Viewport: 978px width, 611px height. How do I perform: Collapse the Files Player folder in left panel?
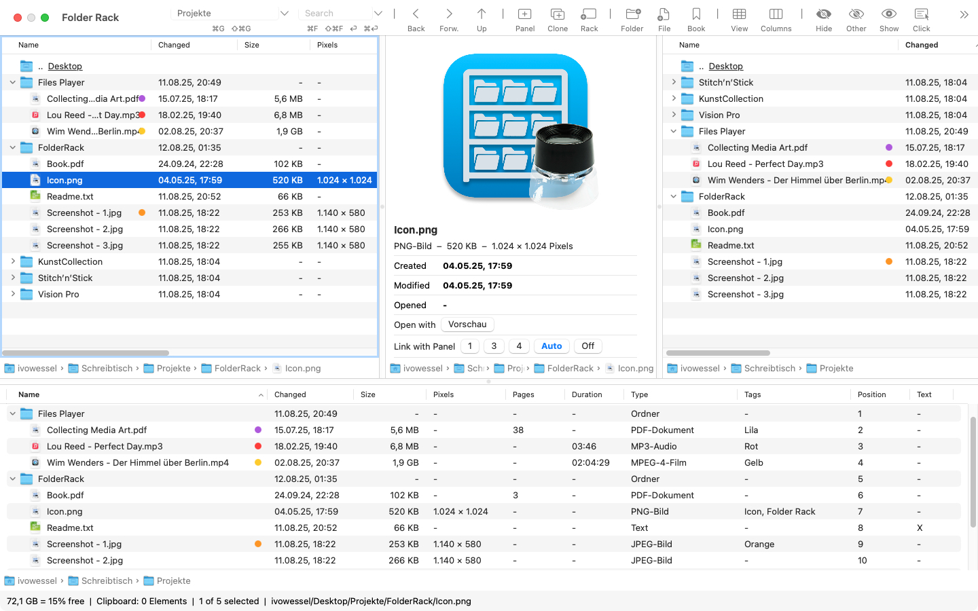tap(13, 83)
